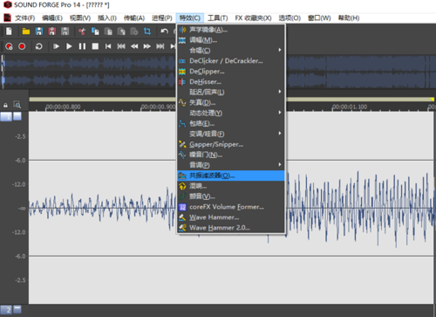
Task: Open the original Wave Hammer effect
Action: coord(231,217)
